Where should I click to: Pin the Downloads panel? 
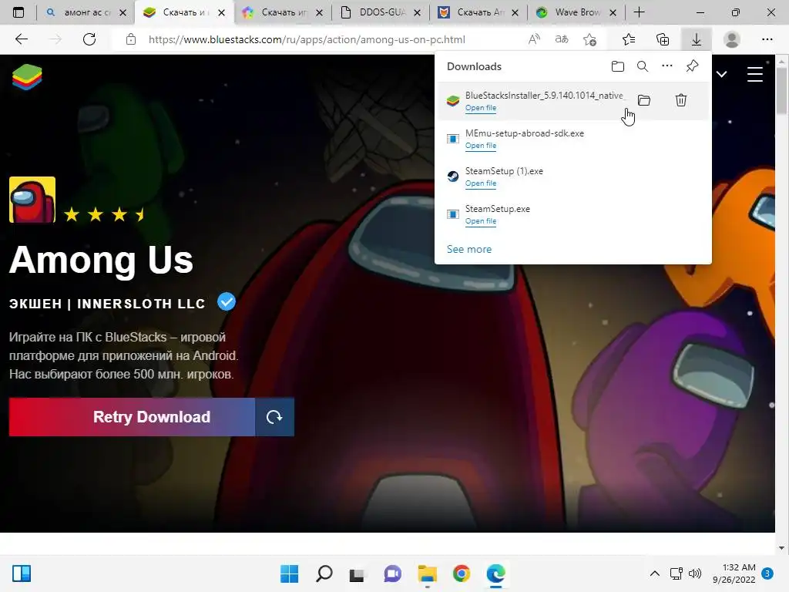(x=693, y=66)
